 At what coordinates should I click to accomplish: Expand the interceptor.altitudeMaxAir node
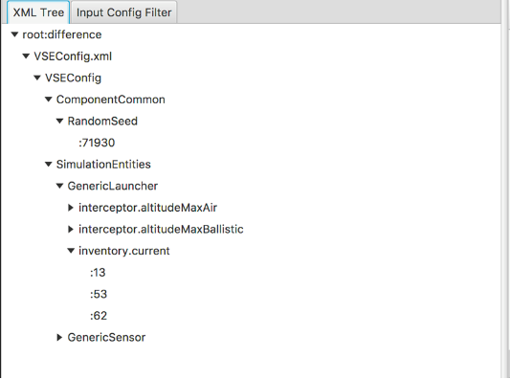[x=71, y=208]
